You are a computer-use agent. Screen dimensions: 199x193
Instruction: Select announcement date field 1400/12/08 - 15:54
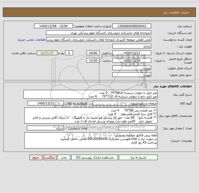point(53,26)
